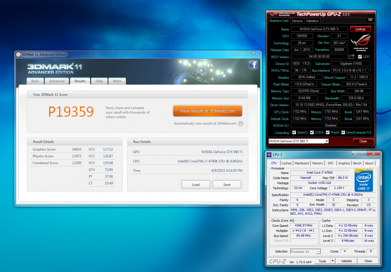Click the Tools button in CPU-Z
391x272 pixels.
tap(322, 261)
